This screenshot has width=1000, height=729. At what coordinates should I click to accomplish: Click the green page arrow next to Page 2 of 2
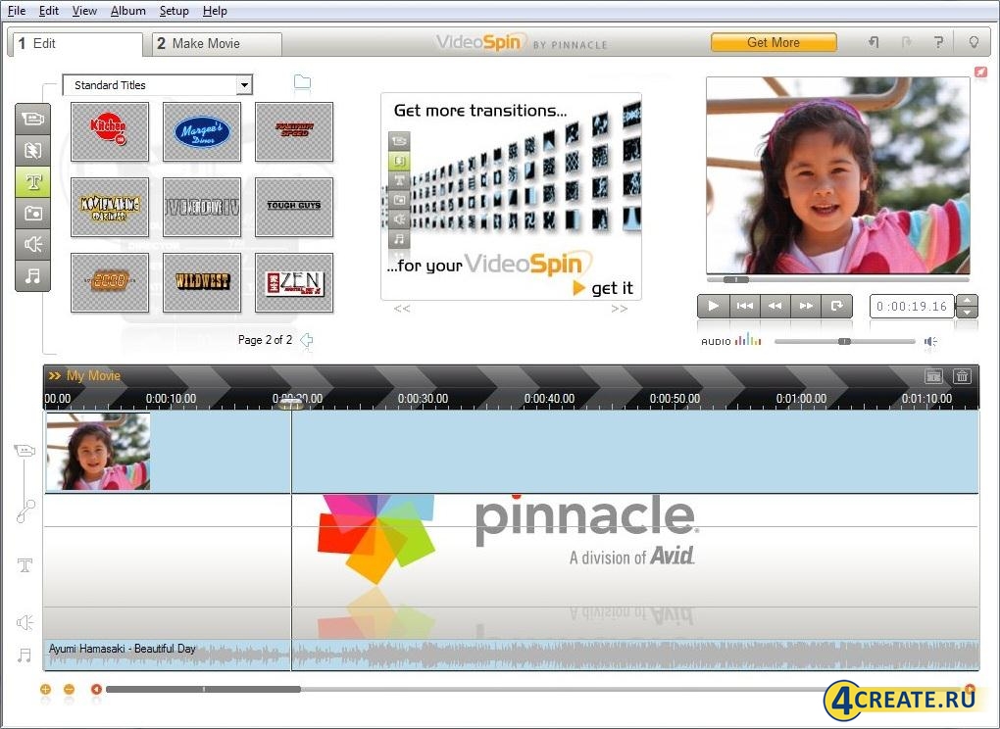(305, 340)
